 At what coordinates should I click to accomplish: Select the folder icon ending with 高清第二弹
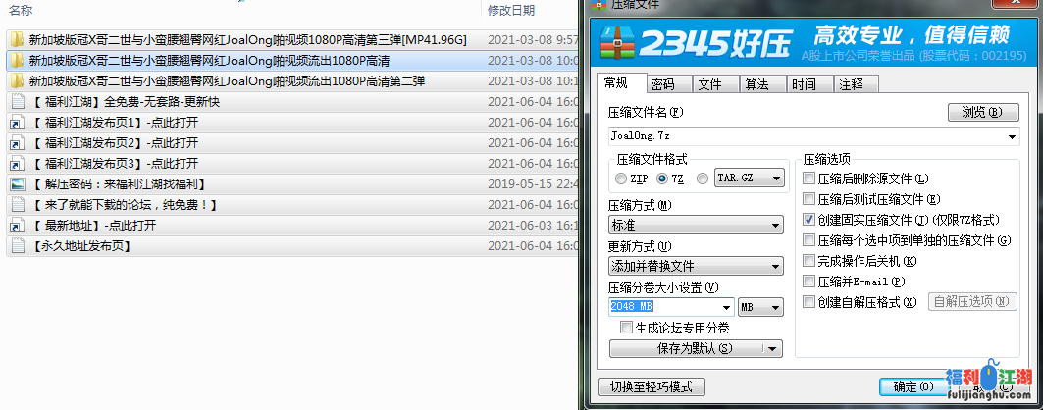(x=17, y=80)
